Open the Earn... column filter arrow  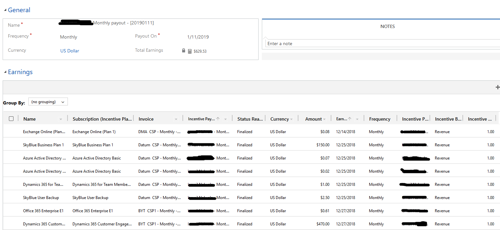(x=357, y=119)
